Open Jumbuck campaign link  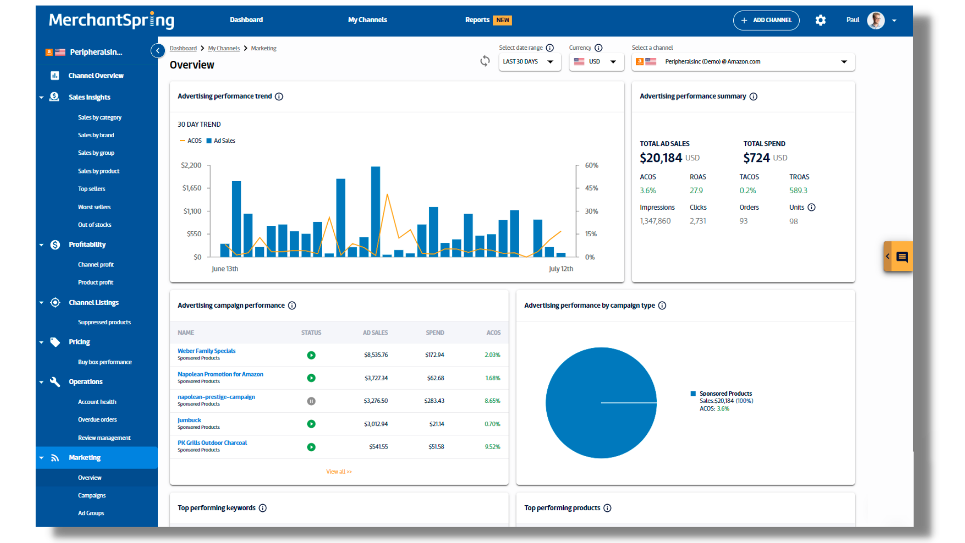[189, 420]
